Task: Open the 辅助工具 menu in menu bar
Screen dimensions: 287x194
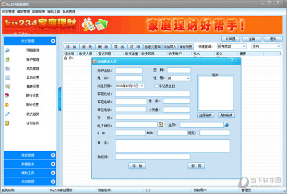Action: coord(54,11)
